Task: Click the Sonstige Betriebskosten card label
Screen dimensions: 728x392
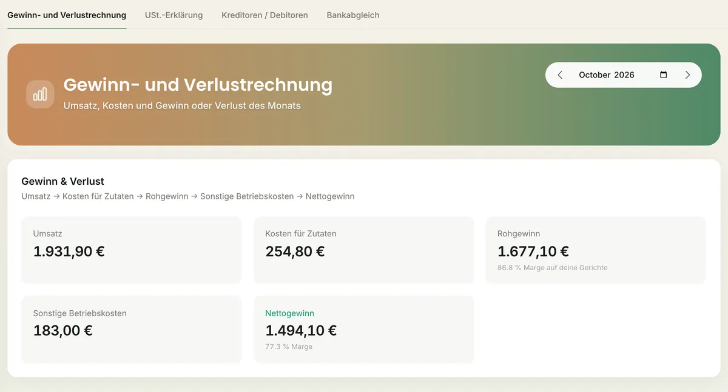Action: [x=79, y=313]
